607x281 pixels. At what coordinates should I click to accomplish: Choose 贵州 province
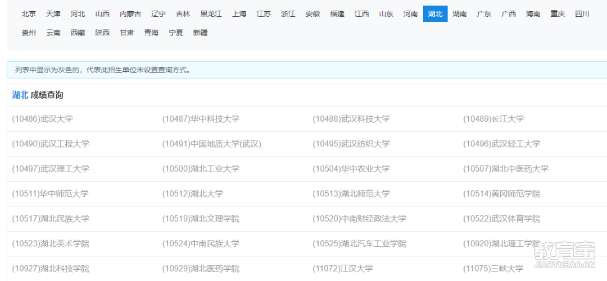29,33
